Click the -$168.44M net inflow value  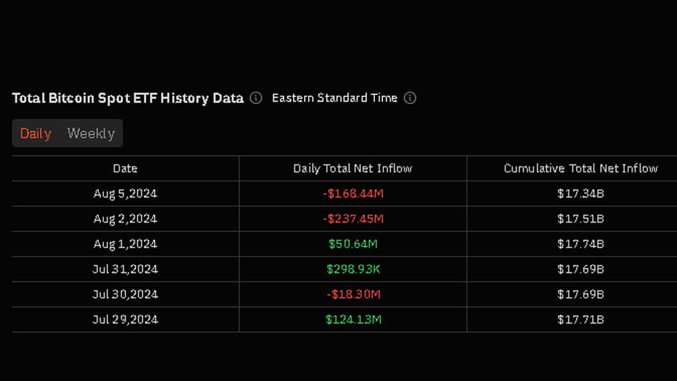[x=353, y=193]
